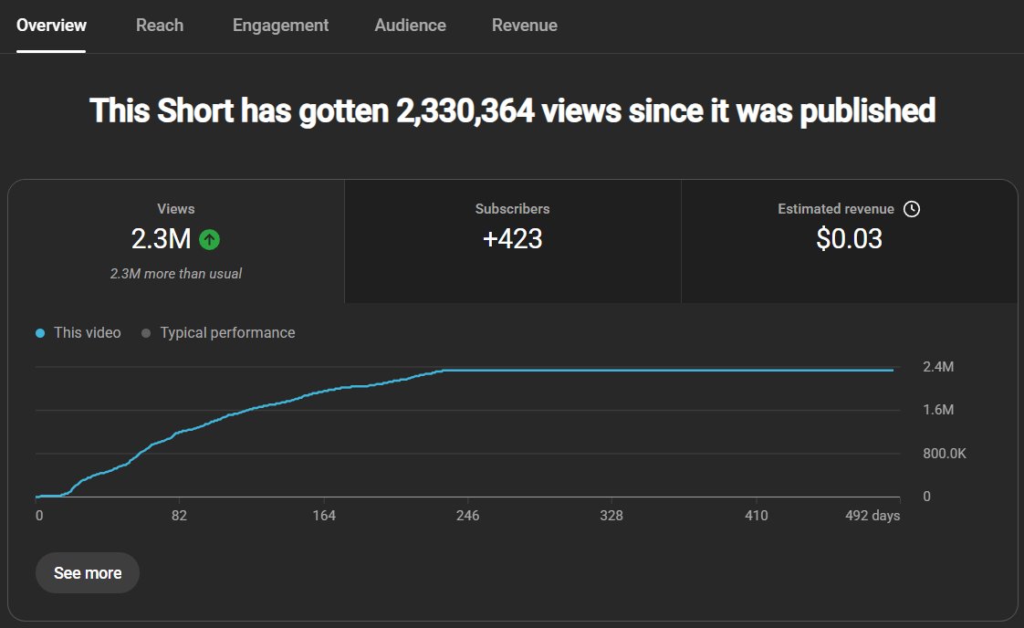This screenshot has height=628, width=1024.
Task: Select the Estimated revenue metric card
Action: pyautogui.click(x=849, y=241)
